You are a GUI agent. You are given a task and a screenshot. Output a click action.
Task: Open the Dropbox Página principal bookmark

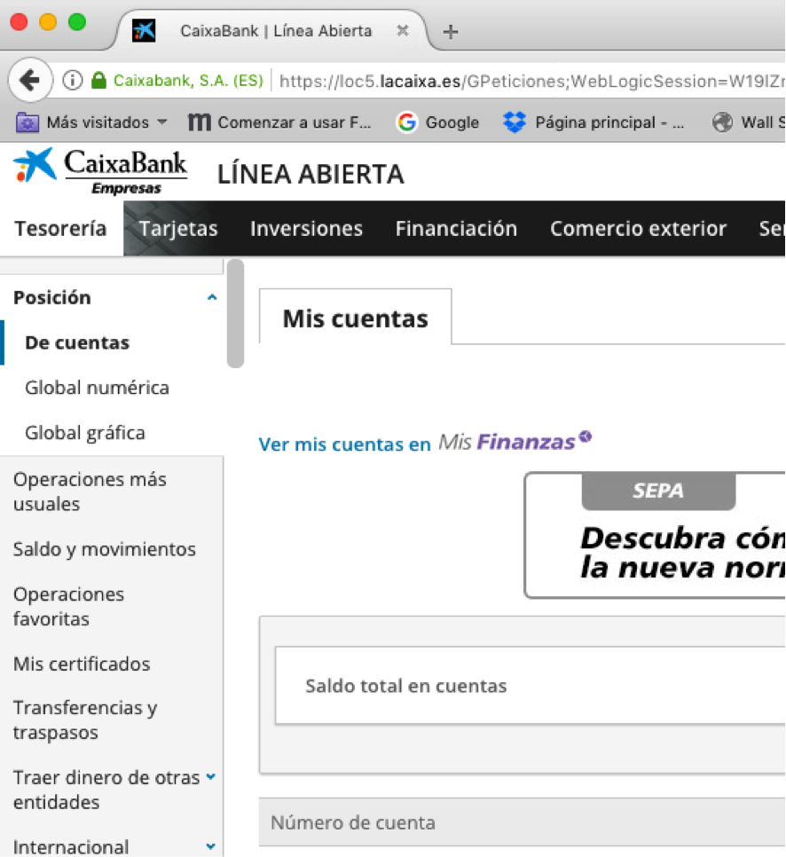coord(593,122)
